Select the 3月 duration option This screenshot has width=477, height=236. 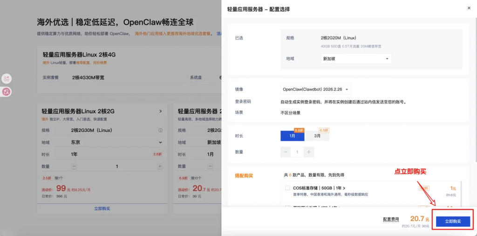point(317,136)
